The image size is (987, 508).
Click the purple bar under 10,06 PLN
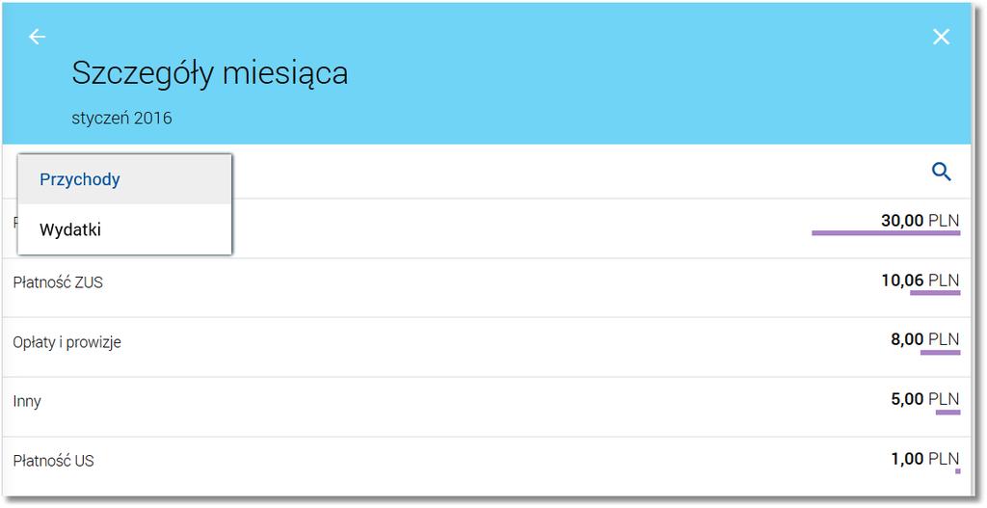(935, 293)
